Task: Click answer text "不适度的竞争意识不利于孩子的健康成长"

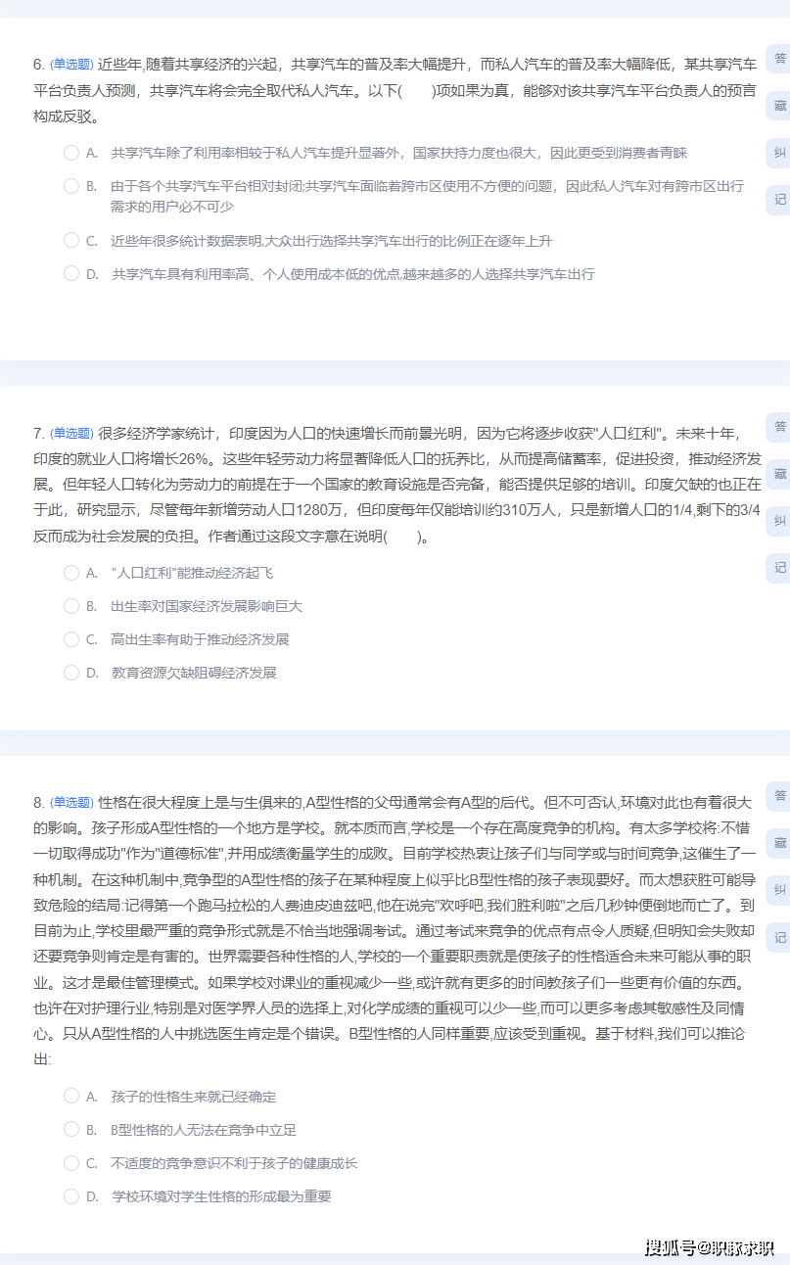Action: pyautogui.click(x=234, y=1163)
